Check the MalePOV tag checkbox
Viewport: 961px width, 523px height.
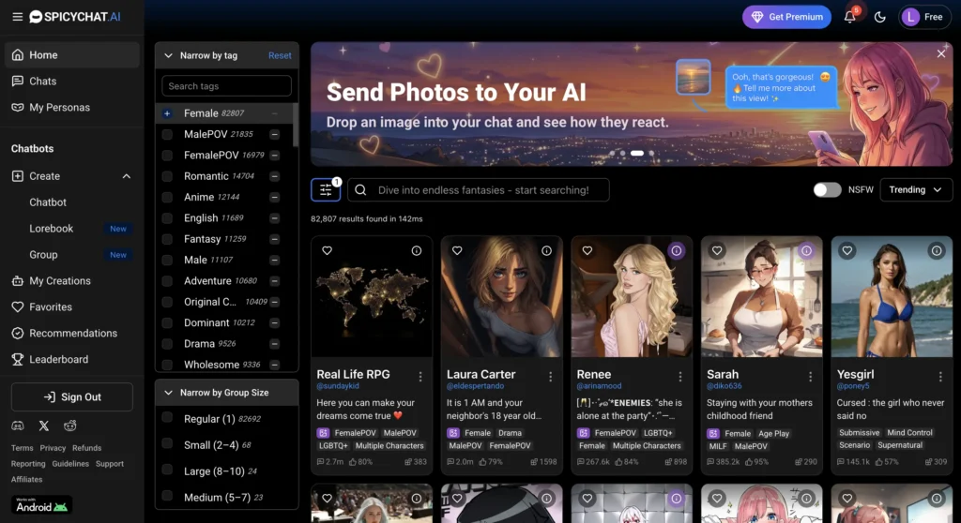click(167, 135)
